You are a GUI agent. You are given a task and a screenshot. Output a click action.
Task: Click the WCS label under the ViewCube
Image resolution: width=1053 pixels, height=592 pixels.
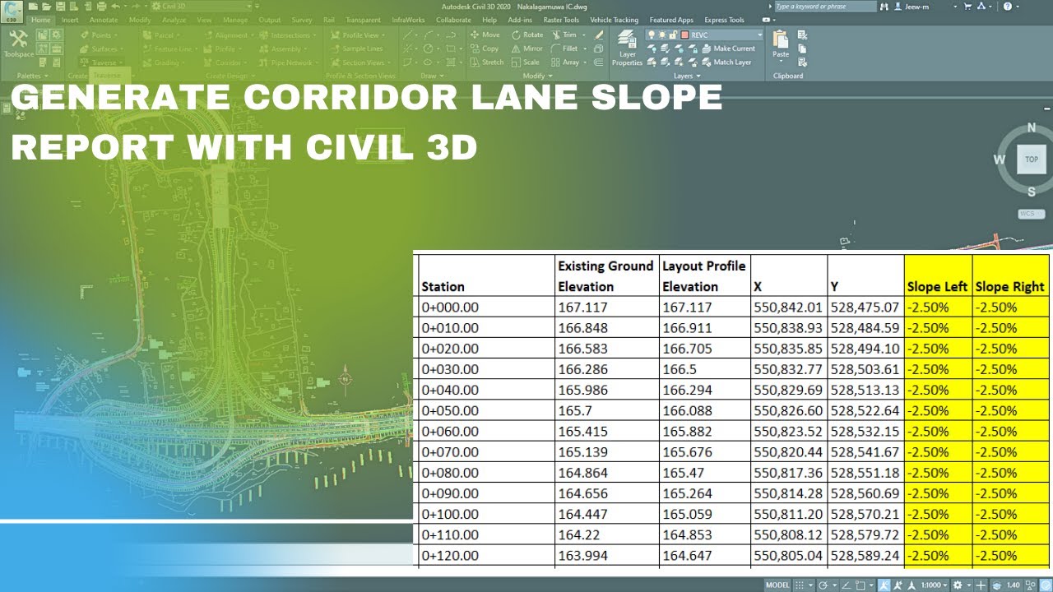coord(1029,213)
